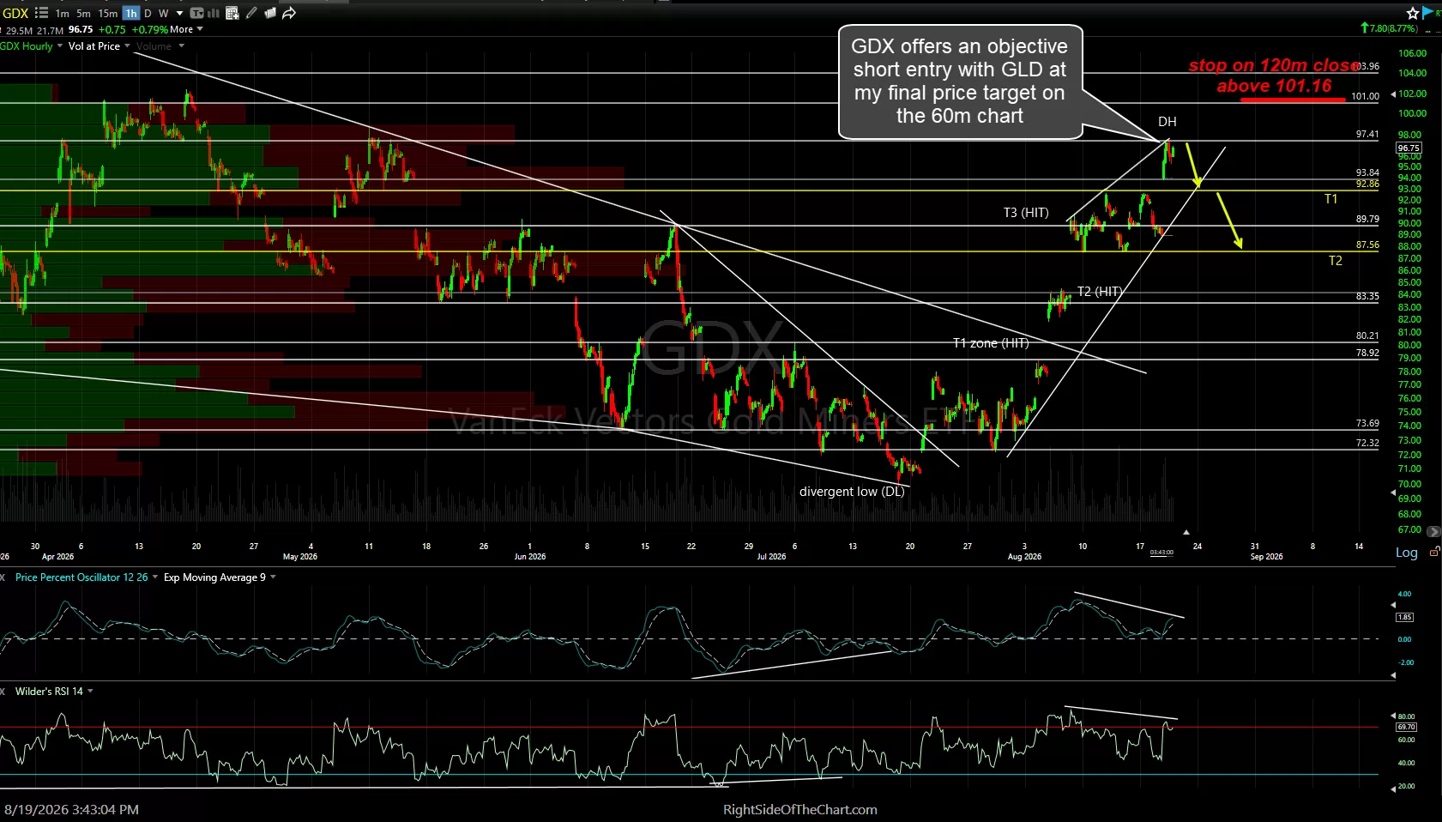Screen dimensions: 1442x822
Task: Close the Wilder's RSI panel X
Action: [x=4, y=692]
